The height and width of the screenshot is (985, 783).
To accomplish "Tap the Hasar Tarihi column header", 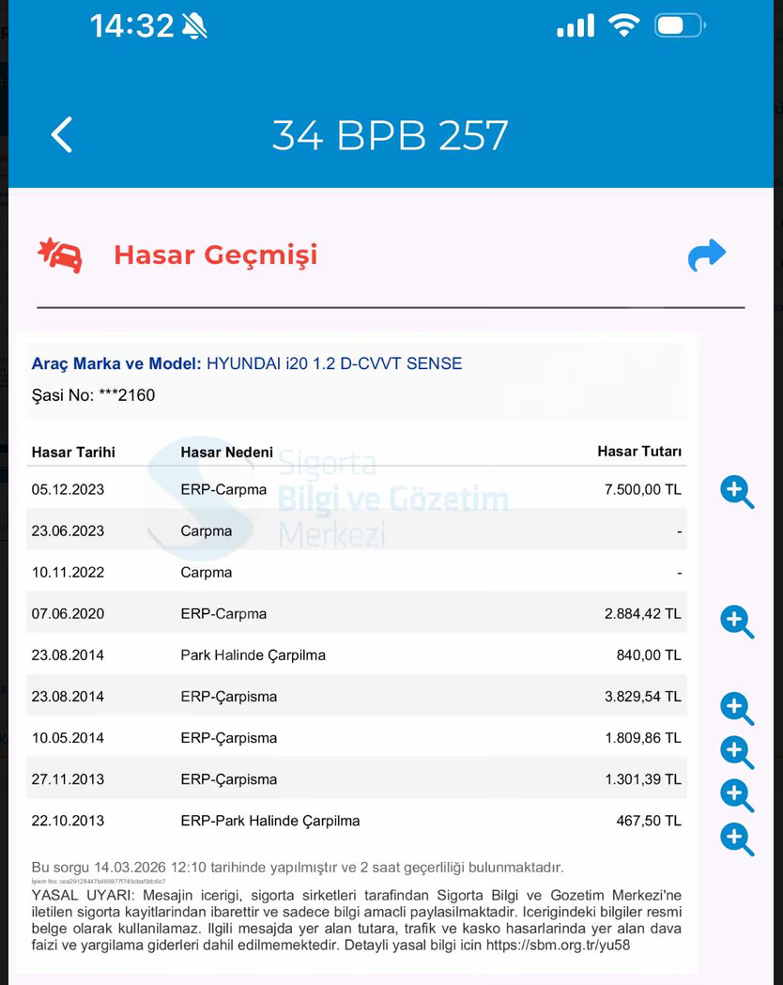I will (73, 453).
